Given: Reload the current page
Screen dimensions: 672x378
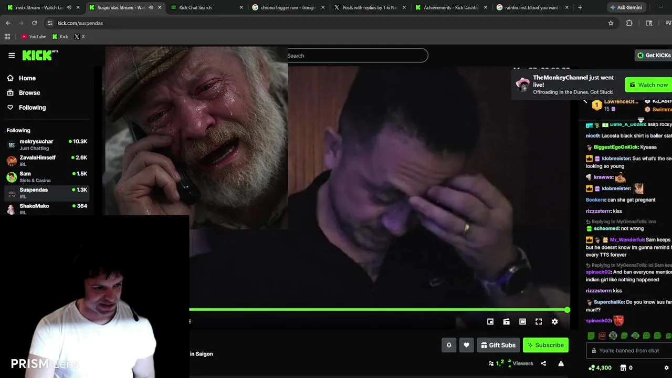Looking at the screenshot, I should coord(34,23).
